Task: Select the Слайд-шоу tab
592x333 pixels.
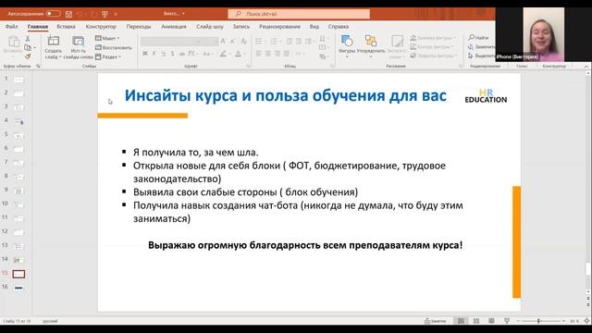Action: tap(210, 27)
